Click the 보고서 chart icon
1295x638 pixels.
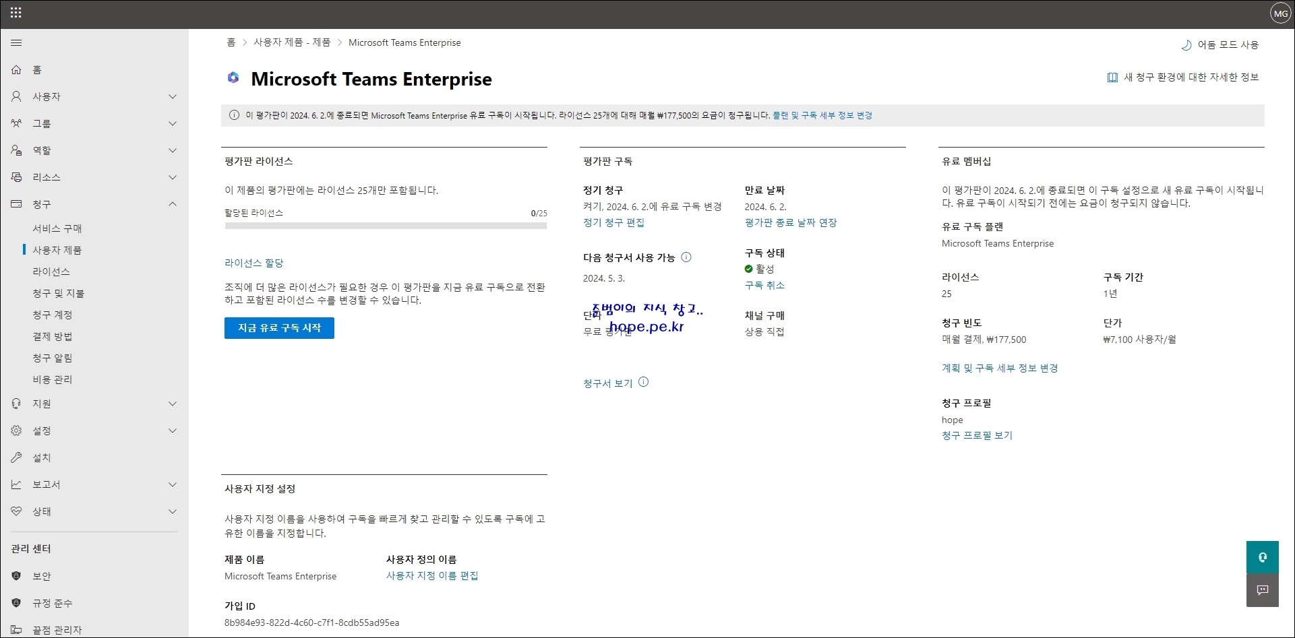[x=16, y=484]
